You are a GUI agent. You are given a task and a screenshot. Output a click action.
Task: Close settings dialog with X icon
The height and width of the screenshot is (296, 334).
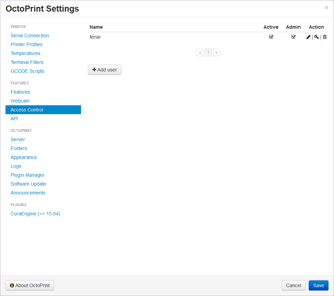click(x=326, y=8)
